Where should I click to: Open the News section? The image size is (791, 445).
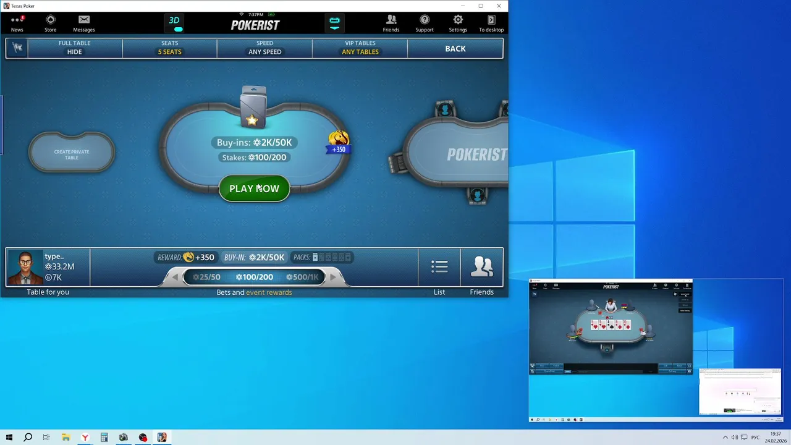coord(17,23)
